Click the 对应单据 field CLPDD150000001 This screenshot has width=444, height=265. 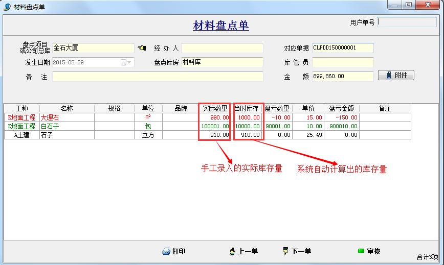coord(343,48)
